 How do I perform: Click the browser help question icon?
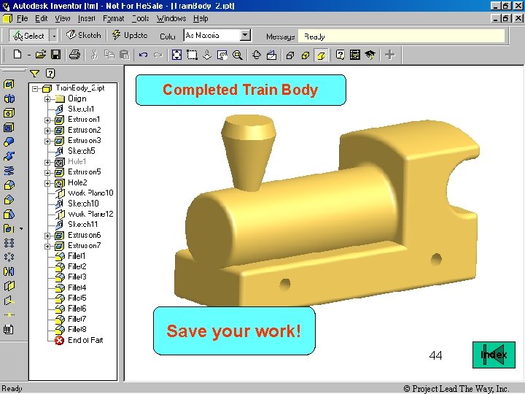pos(50,74)
